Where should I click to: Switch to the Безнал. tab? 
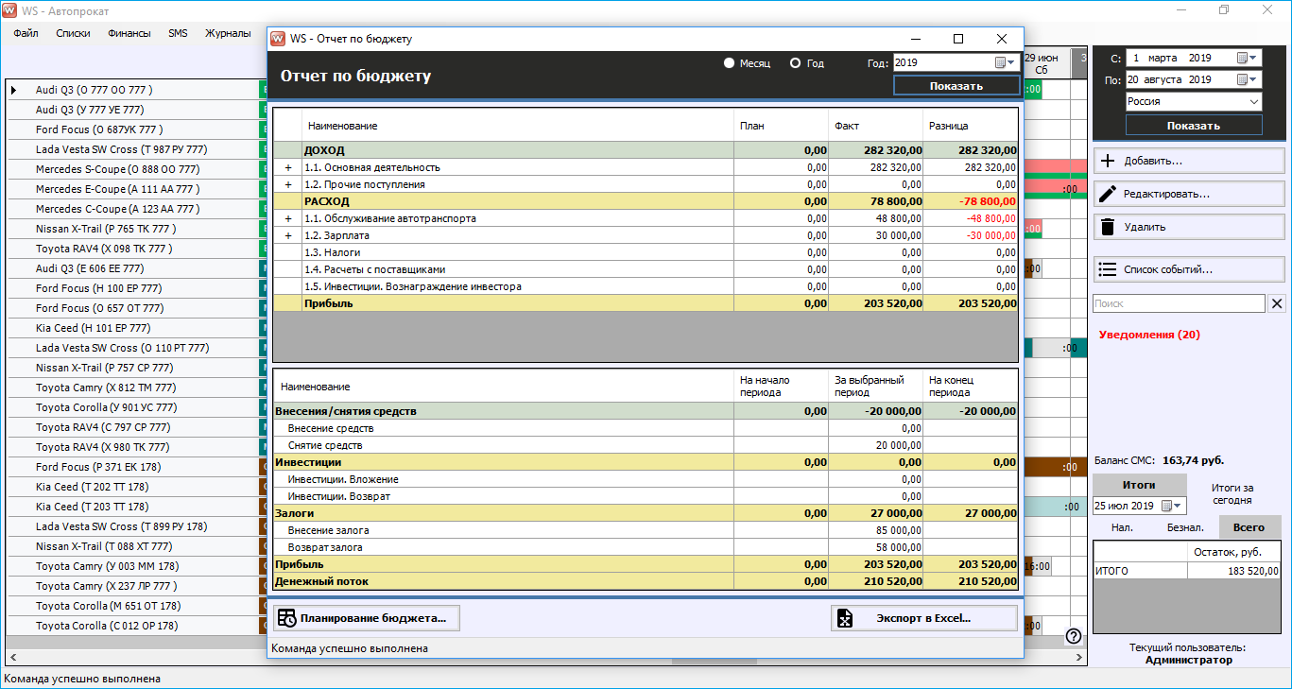tap(1185, 527)
